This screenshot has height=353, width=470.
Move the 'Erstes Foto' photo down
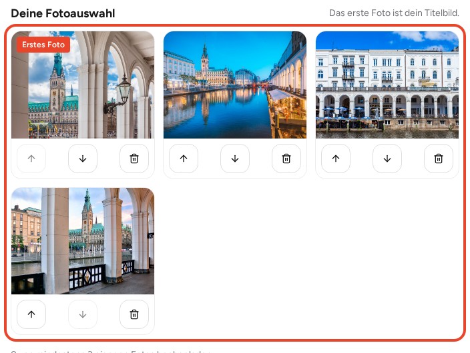pos(83,159)
